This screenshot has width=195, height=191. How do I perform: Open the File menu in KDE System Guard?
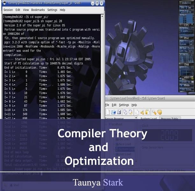point(107,105)
